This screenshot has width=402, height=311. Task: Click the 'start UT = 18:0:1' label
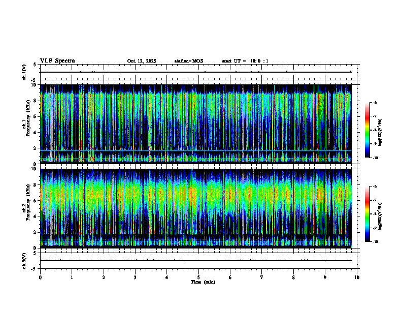point(245,61)
